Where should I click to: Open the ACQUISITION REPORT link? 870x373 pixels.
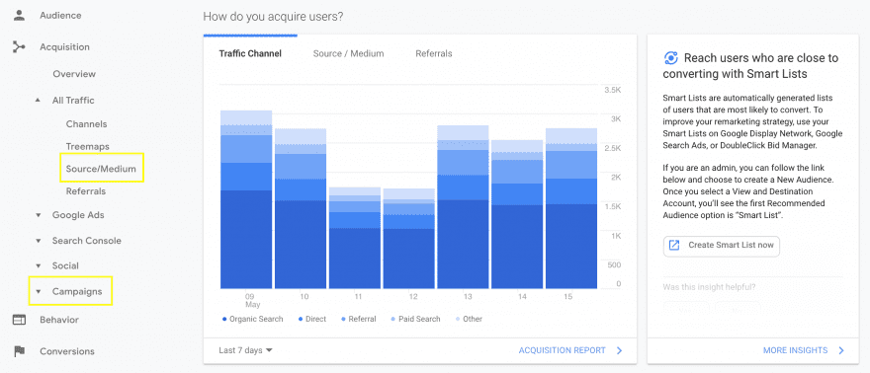click(x=563, y=350)
